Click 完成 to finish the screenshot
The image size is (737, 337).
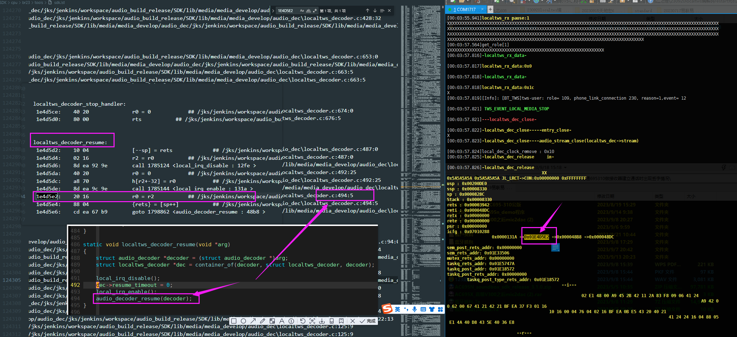tap(368, 321)
